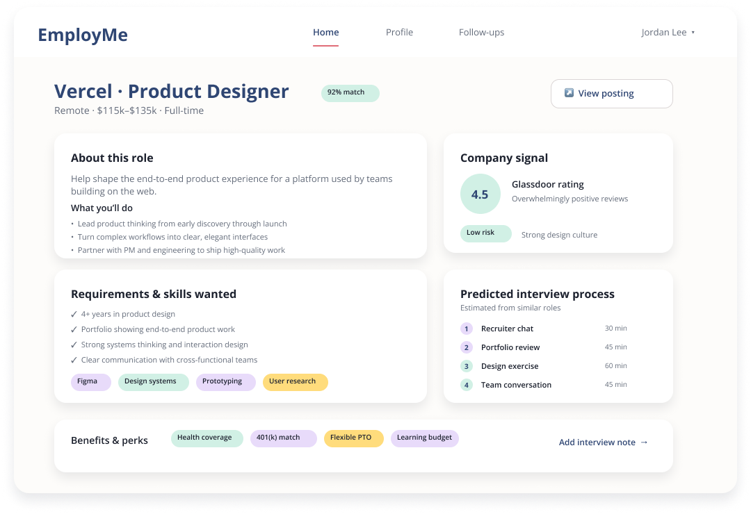The image size is (751, 514).
Task: Click the About this role heading
Action: click(x=112, y=158)
